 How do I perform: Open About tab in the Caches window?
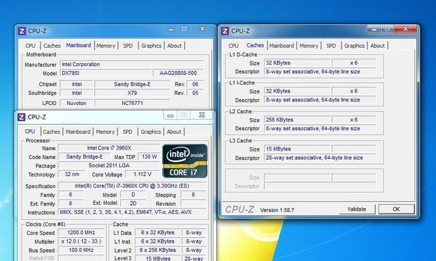pyautogui.click(x=377, y=46)
